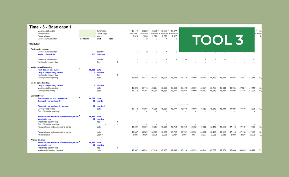The height and width of the screenshot is (177, 289).
Task: Select the 'Fin Close' timeline label cell
Action: [144, 34]
